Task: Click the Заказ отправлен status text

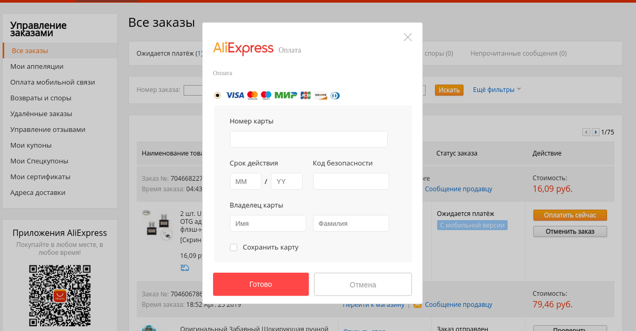Action: [x=463, y=329]
